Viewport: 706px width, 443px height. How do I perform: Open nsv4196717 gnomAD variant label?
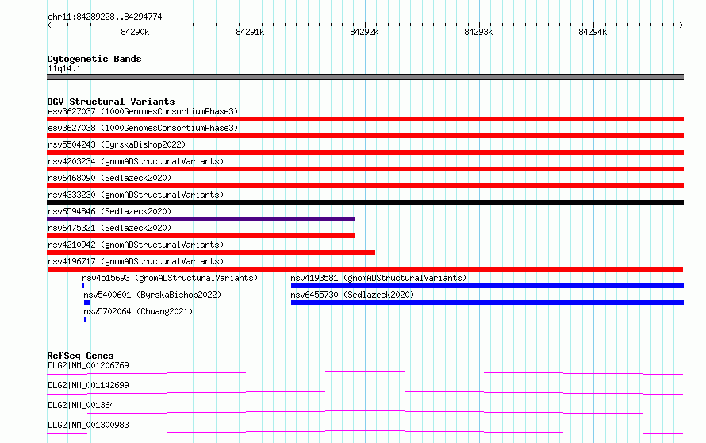click(136, 261)
